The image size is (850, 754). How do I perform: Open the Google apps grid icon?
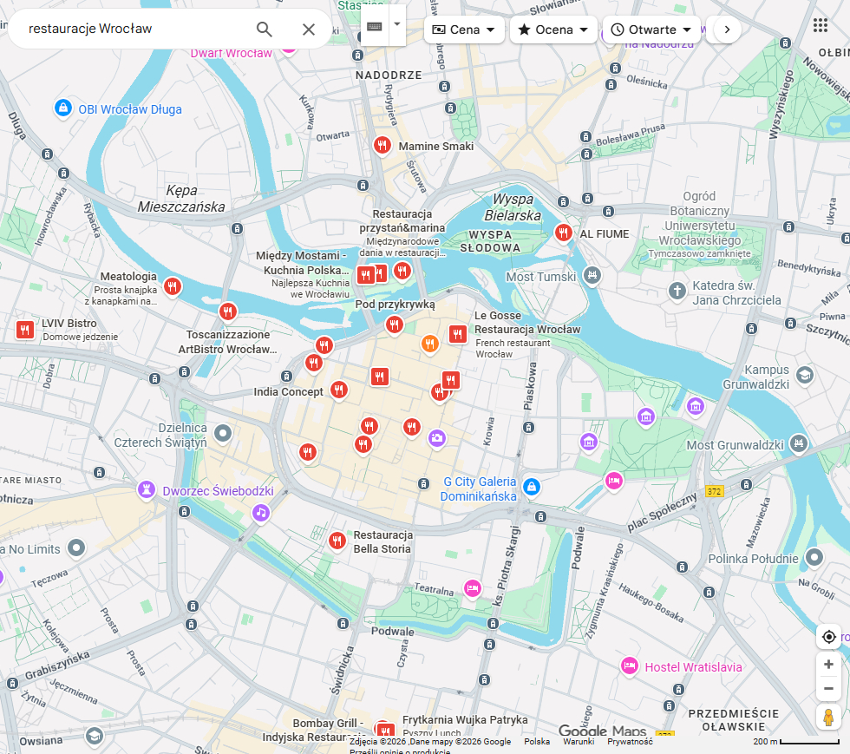coord(821,26)
